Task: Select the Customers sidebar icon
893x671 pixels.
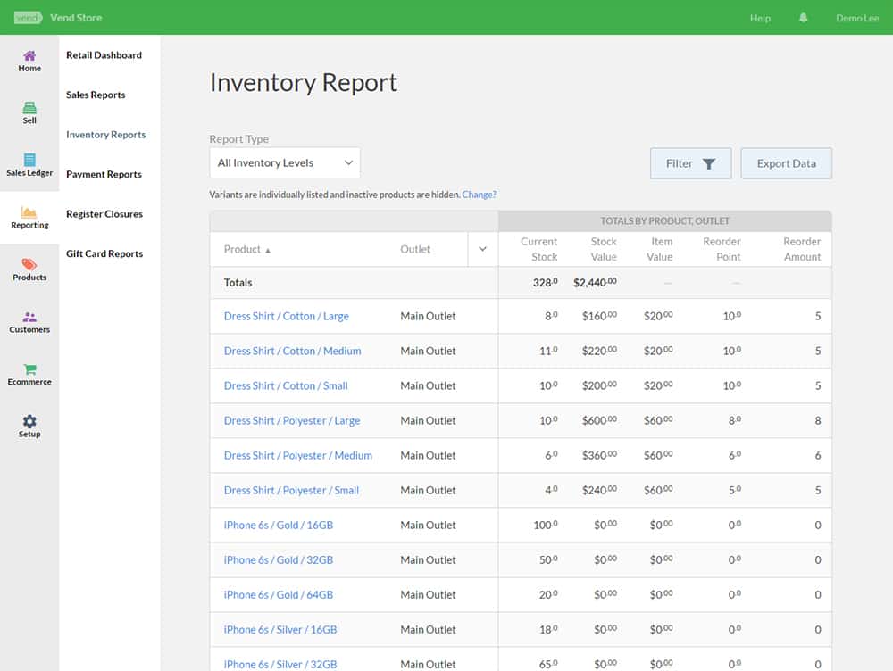Action: [29, 322]
